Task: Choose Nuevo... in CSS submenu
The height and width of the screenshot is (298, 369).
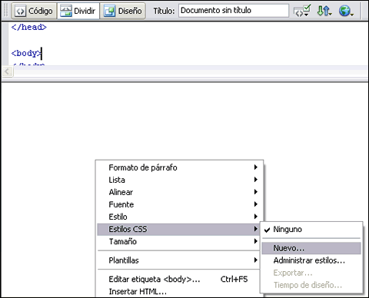Action: [311, 248]
